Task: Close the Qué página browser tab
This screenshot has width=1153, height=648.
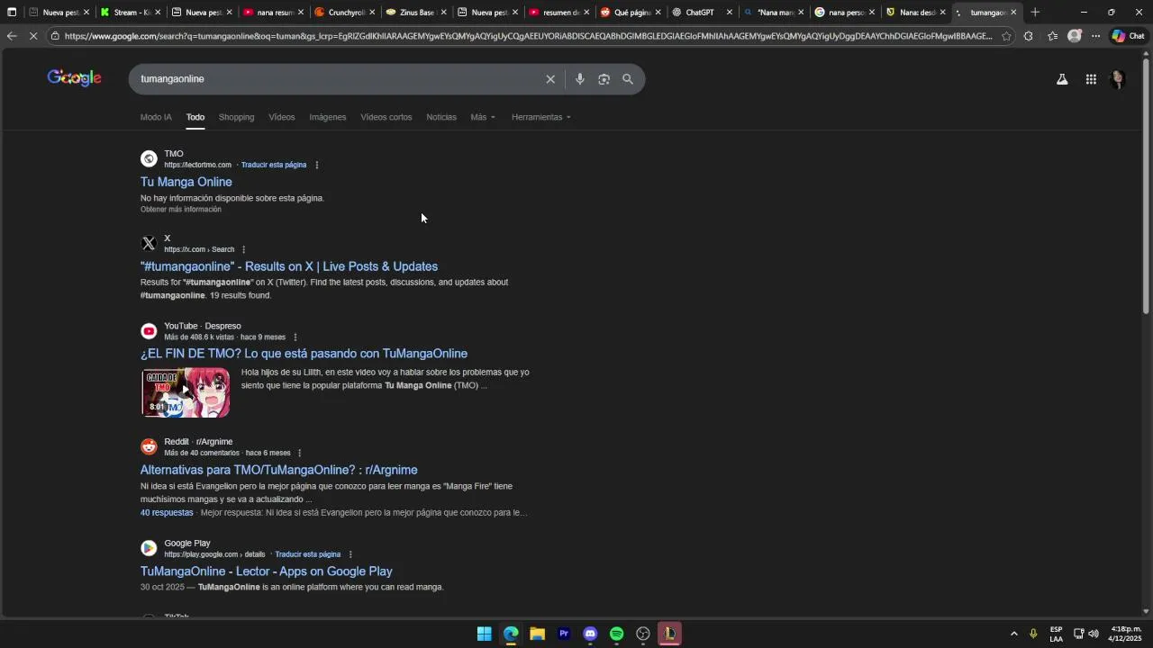Action: click(658, 13)
